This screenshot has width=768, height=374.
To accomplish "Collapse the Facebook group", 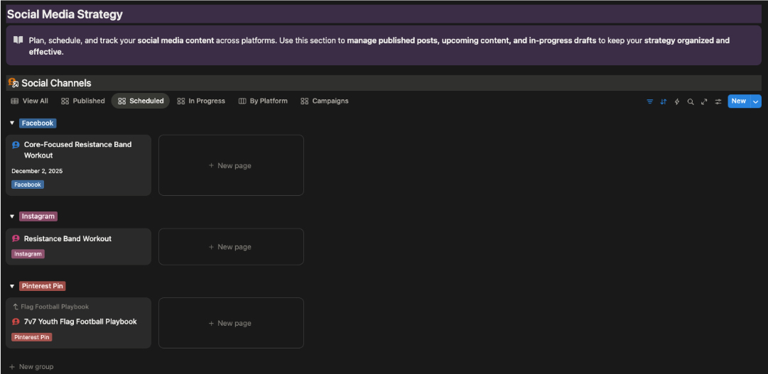I will [x=12, y=123].
